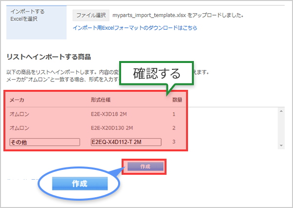The height and width of the screenshot is (208, 293).
Task: Click the purple 作成 button below the table
Action: tap(146, 166)
